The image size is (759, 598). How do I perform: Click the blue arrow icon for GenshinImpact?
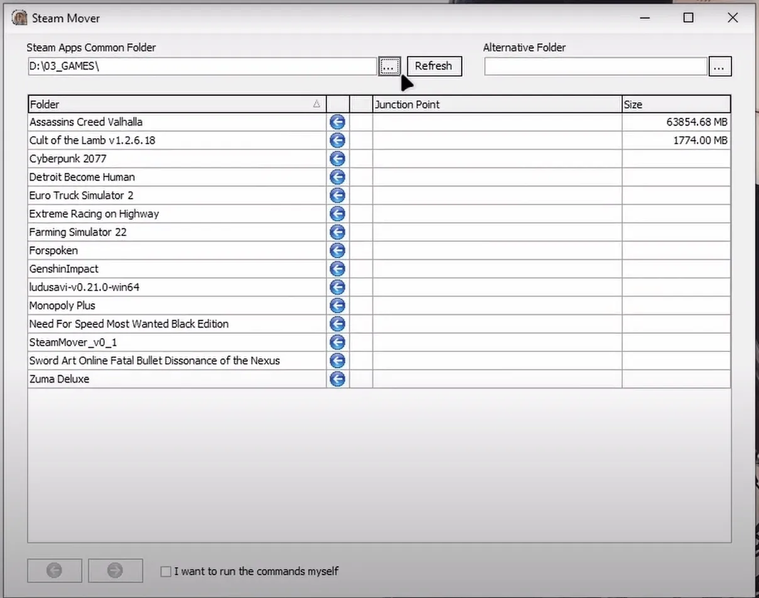coord(337,269)
